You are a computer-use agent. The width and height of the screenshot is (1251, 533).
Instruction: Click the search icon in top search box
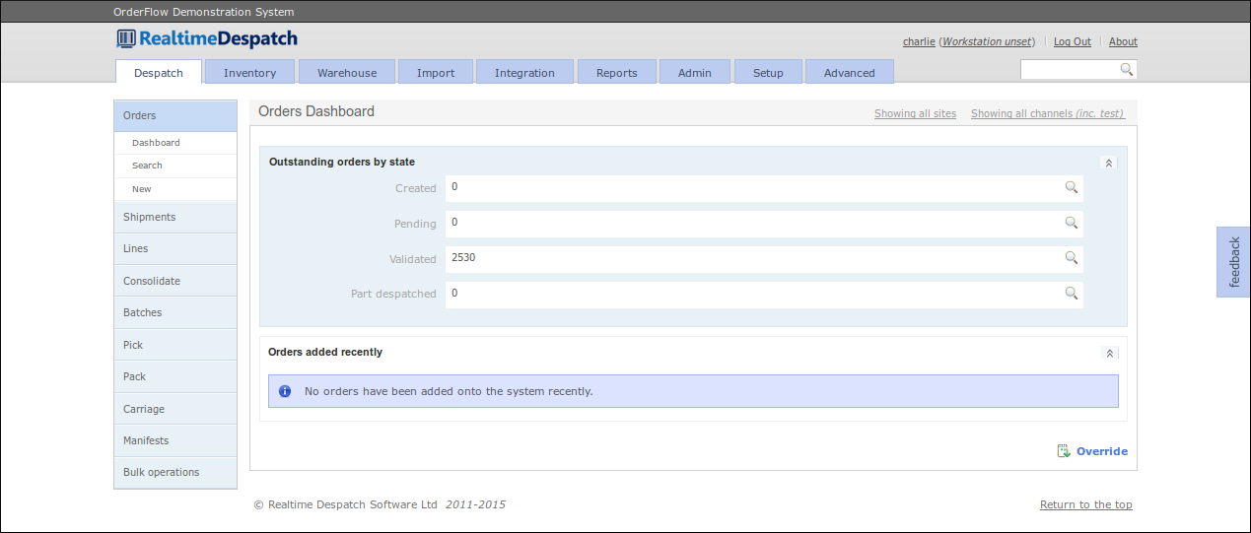(1127, 69)
